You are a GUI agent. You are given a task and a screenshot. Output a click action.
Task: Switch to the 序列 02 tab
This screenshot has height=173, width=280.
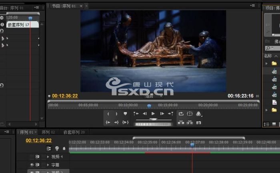[x=48, y=132]
